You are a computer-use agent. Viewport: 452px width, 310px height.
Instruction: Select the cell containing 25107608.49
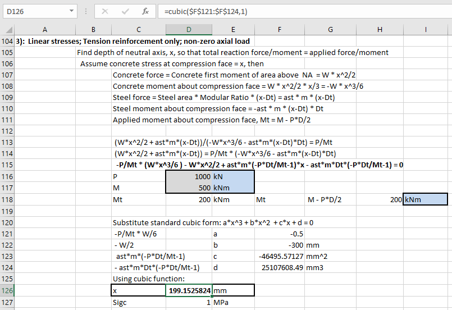pos(279,267)
